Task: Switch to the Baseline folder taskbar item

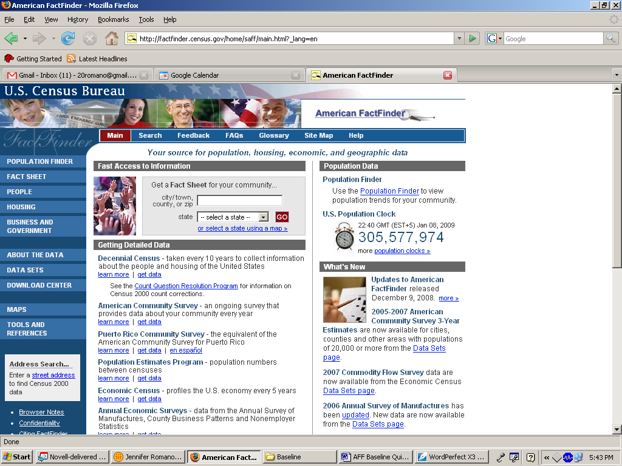Action: pyautogui.click(x=299, y=457)
